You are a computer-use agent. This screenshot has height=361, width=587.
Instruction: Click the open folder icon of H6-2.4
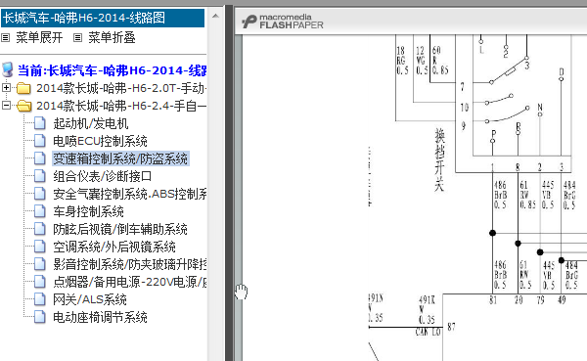click(23, 106)
